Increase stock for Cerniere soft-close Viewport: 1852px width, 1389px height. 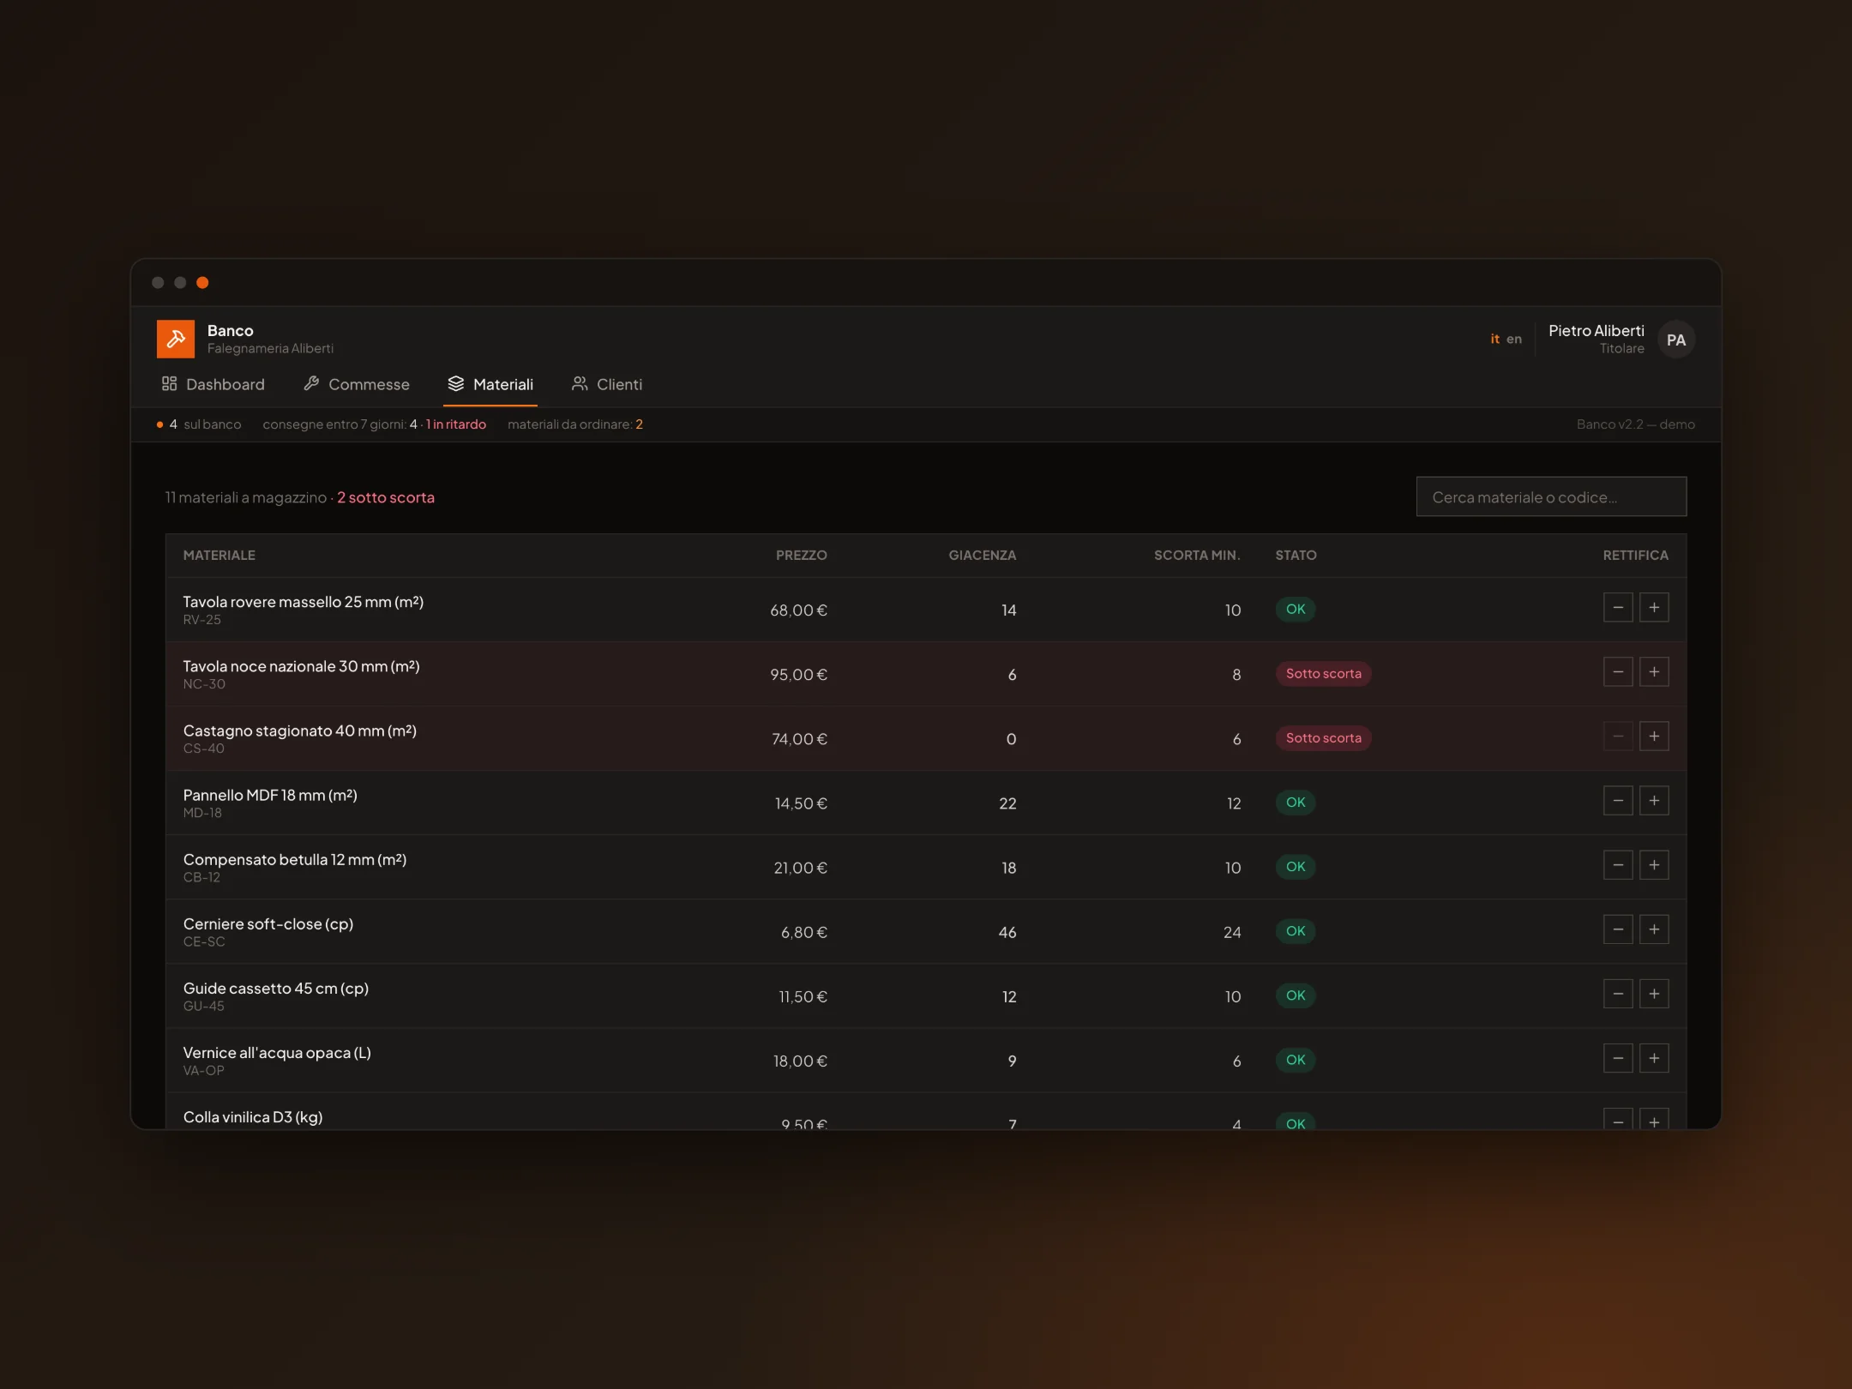(1654, 929)
